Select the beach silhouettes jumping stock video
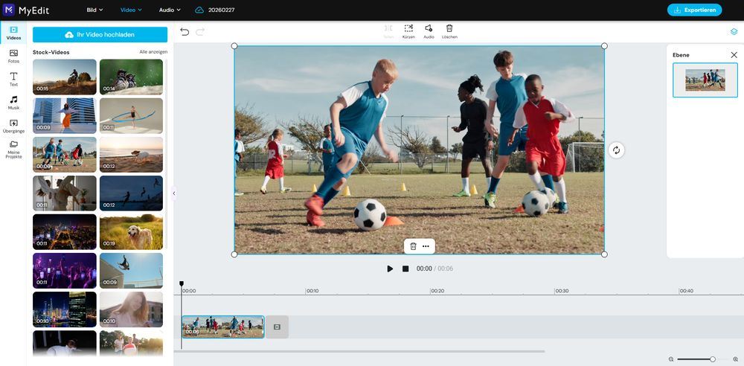 pyautogui.click(x=131, y=193)
